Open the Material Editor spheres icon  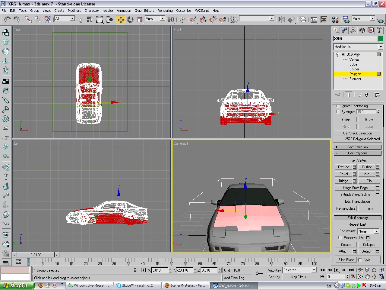[x=335, y=20]
